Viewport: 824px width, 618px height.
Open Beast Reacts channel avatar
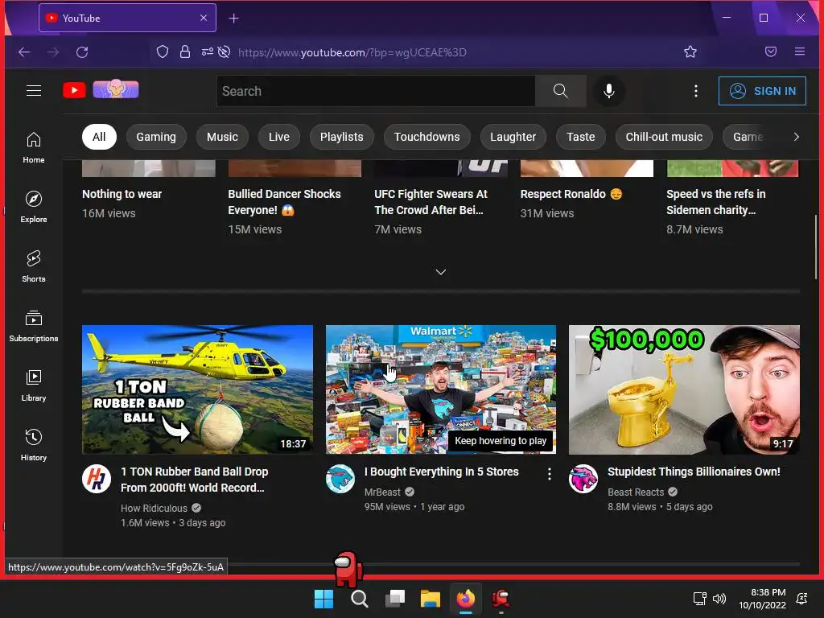click(583, 479)
